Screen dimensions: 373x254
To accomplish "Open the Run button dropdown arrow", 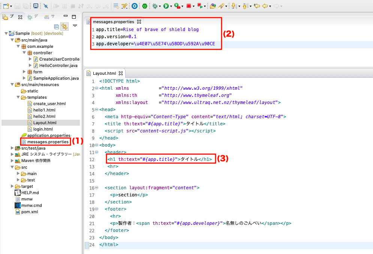I will click(171, 6).
